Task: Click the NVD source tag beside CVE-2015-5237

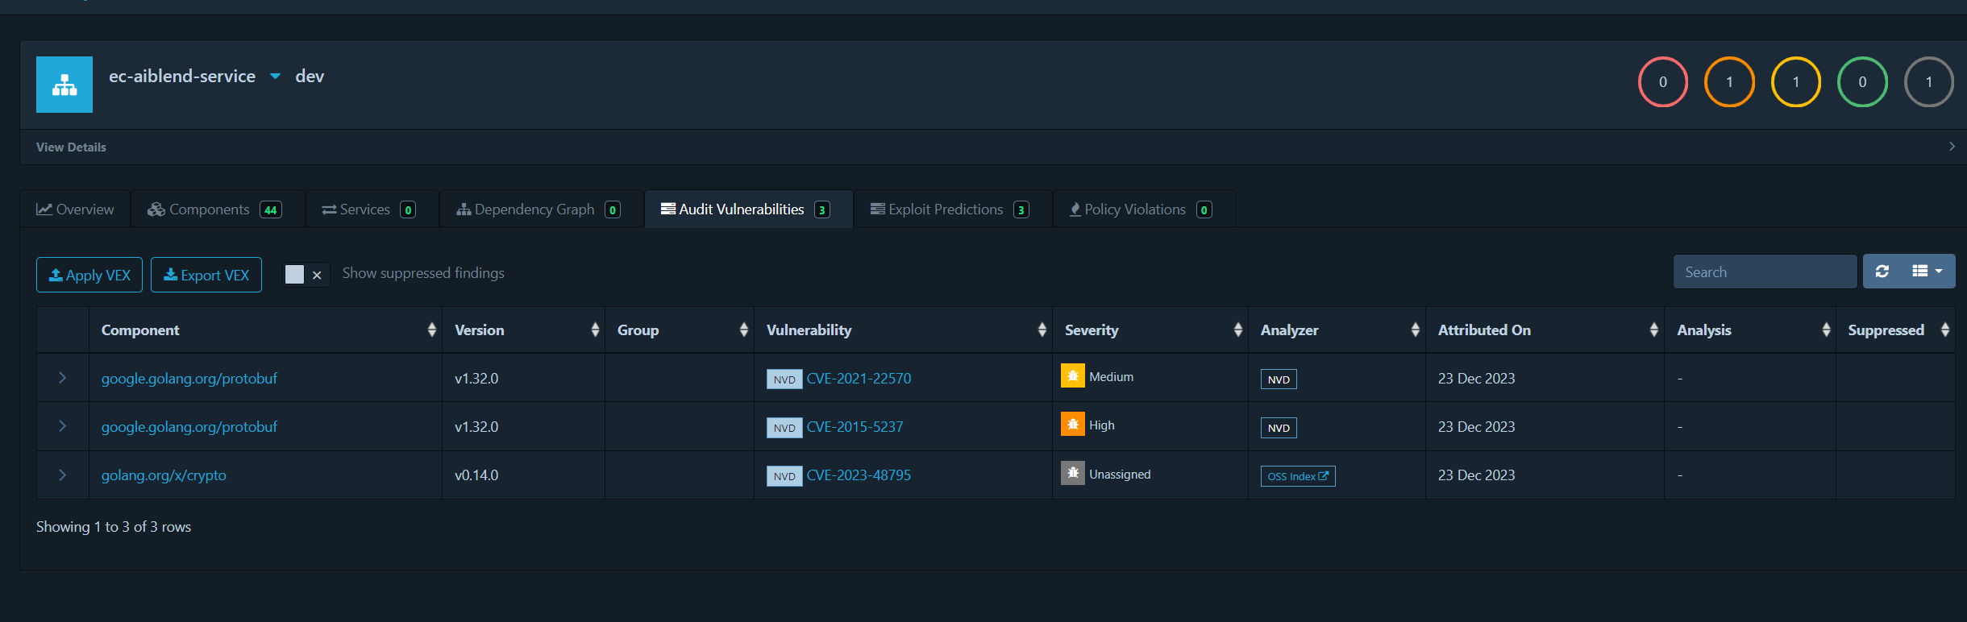Action: (784, 428)
